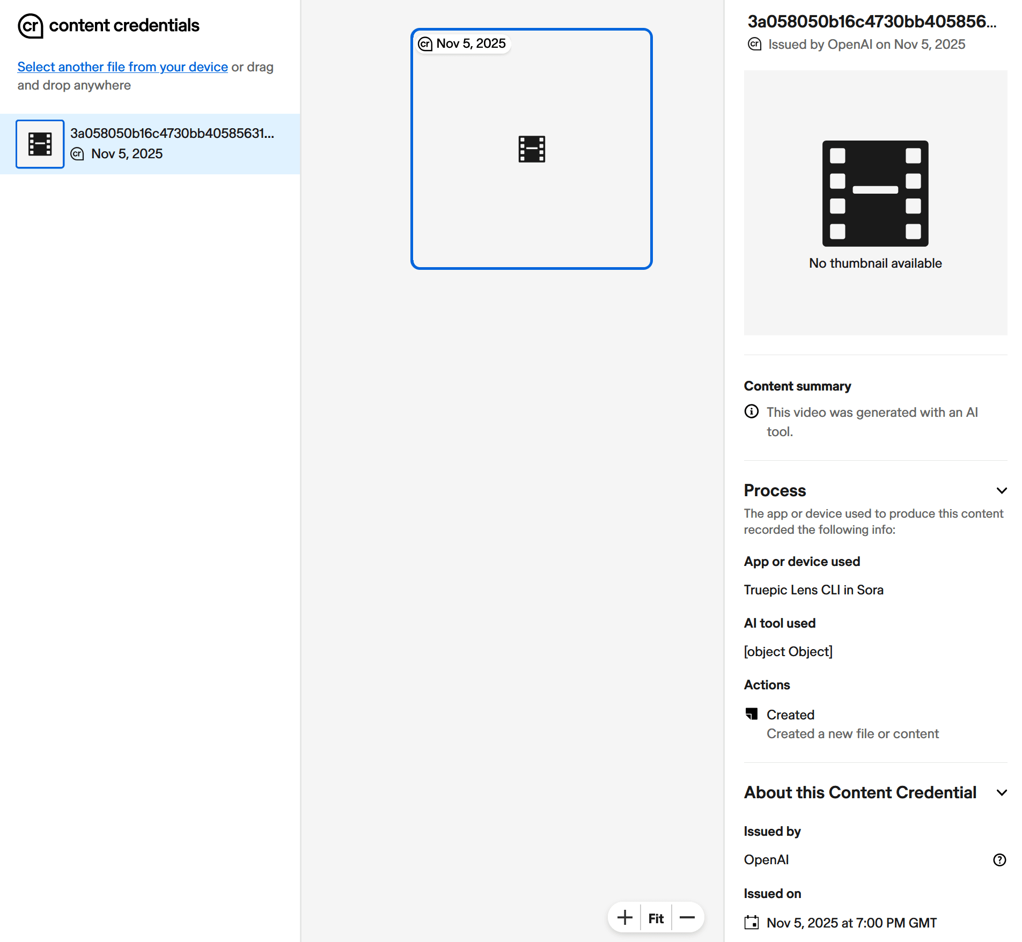Collapse the Process section chevron
Image resolution: width=1022 pixels, height=942 pixels.
coord(1001,491)
